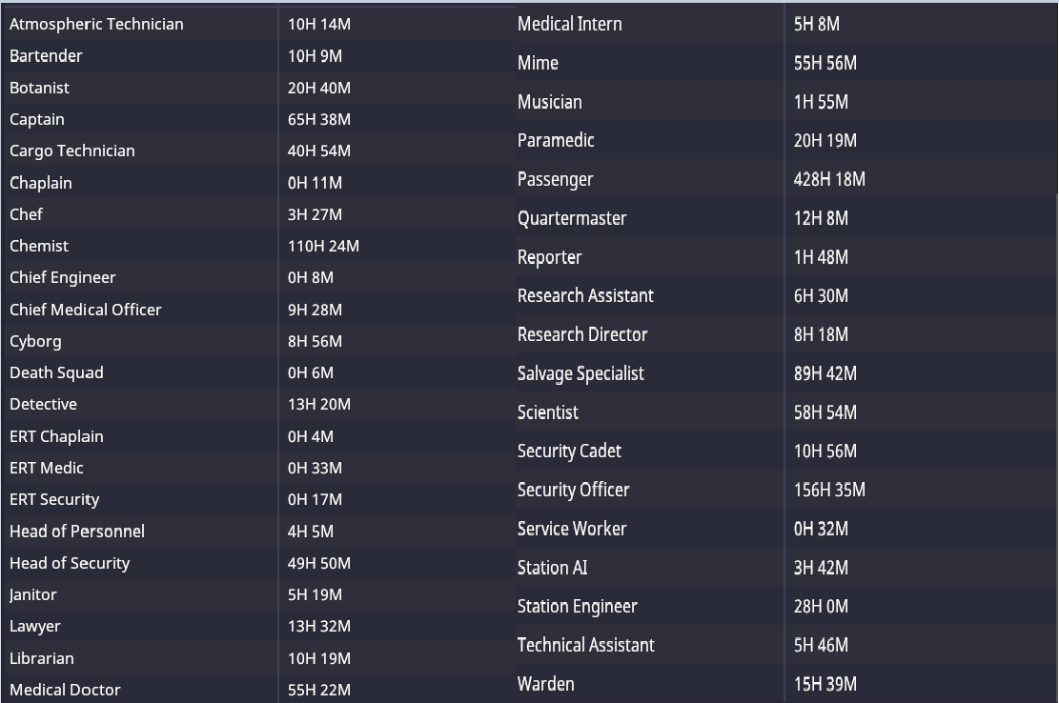Image resolution: width=1059 pixels, height=703 pixels.
Task: Click the Chief Medical Officer label
Action: (x=86, y=310)
